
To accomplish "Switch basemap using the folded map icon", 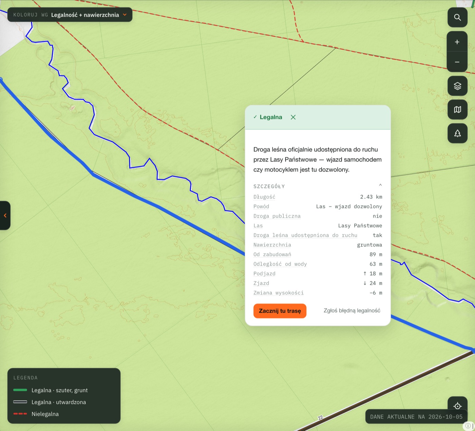I will point(457,110).
